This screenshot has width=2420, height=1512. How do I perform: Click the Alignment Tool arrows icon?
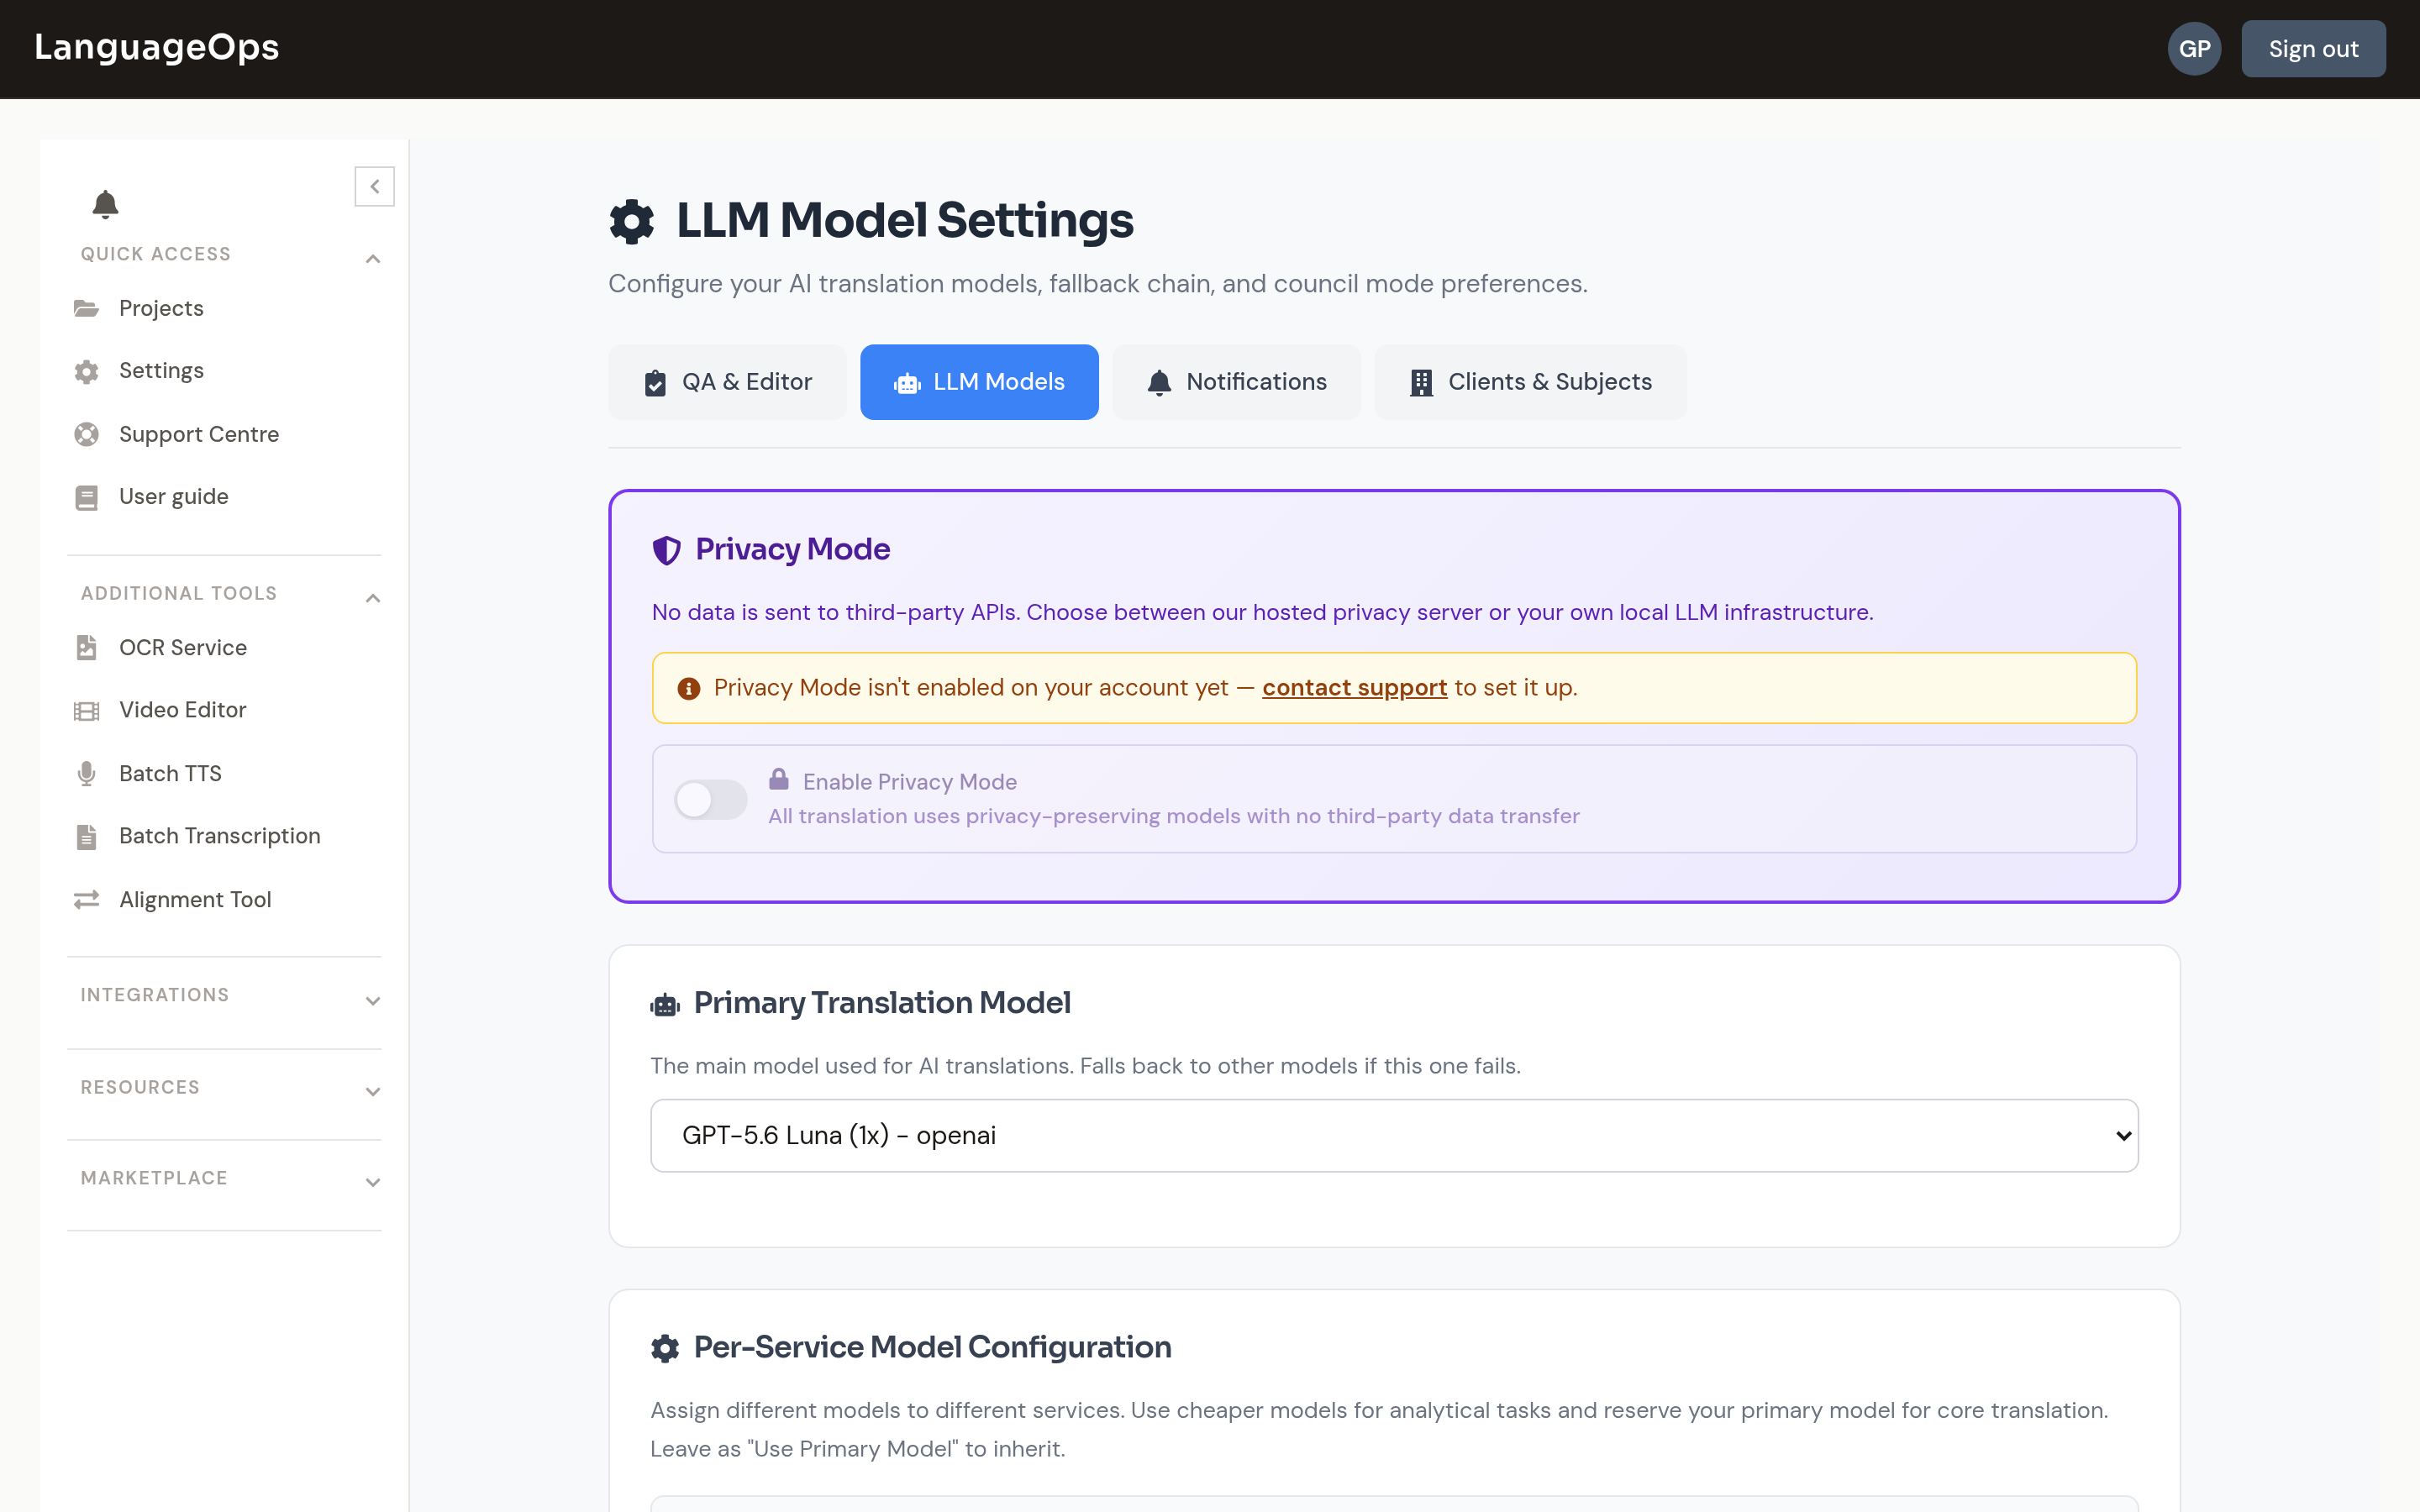(x=87, y=900)
